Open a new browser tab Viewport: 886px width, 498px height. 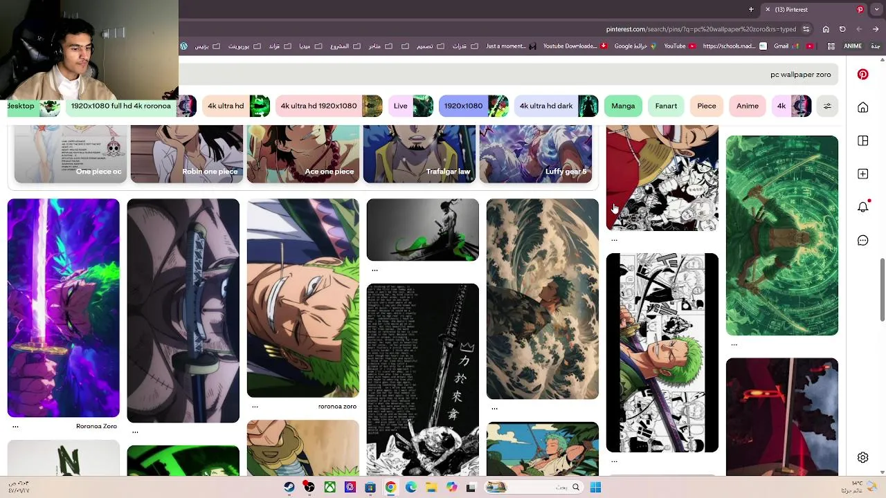pyautogui.click(x=751, y=10)
